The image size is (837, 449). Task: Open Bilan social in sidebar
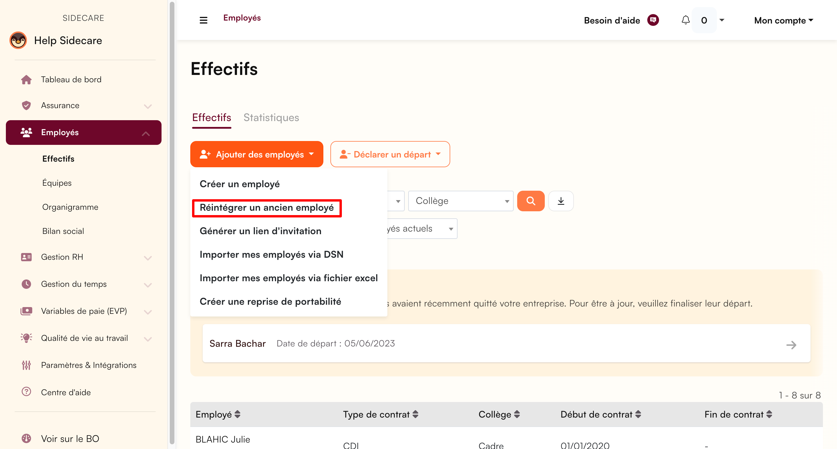pyautogui.click(x=63, y=231)
